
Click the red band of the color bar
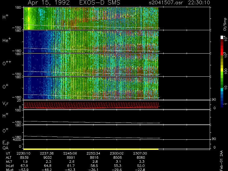click(x=222, y=50)
